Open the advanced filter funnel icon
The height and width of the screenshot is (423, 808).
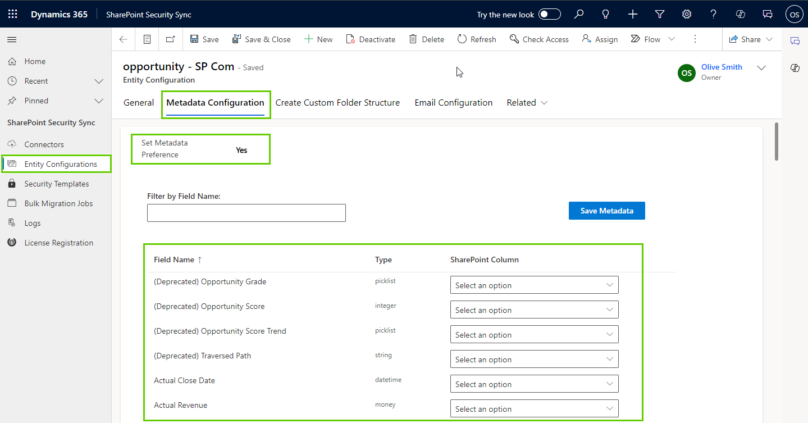(x=660, y=14)
